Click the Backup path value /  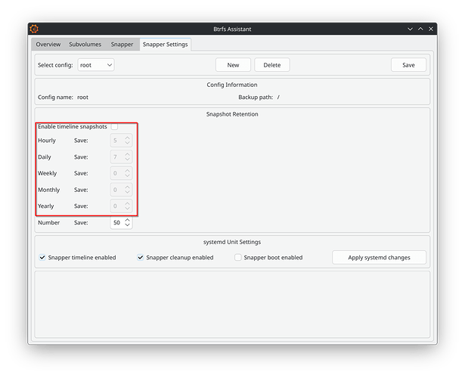click(x=278, y=98)
